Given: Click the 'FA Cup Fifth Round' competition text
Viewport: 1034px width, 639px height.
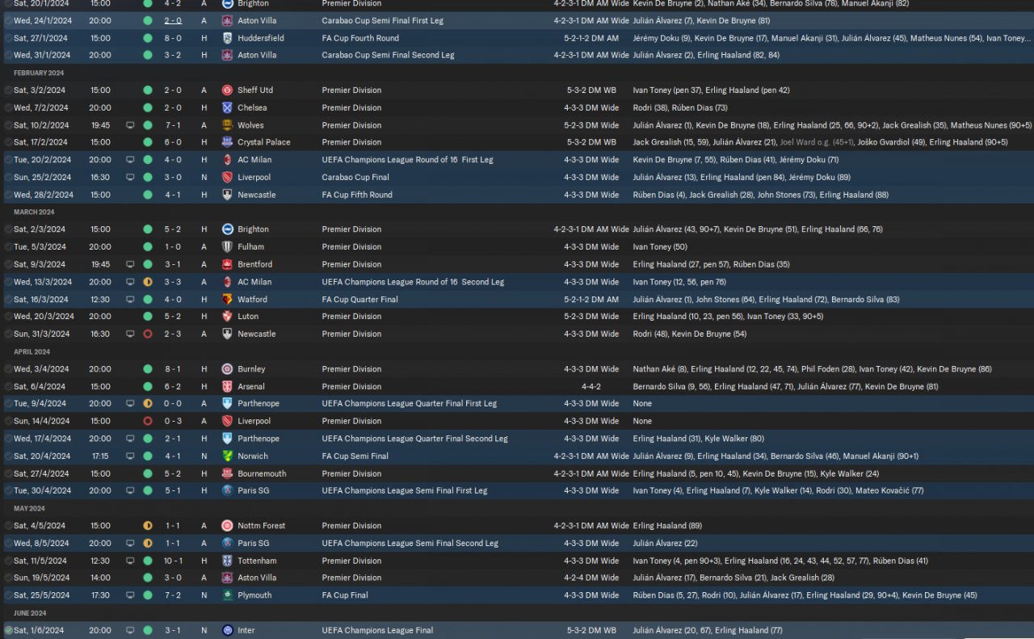Looking at the screenshot, I should pos(357,195).
